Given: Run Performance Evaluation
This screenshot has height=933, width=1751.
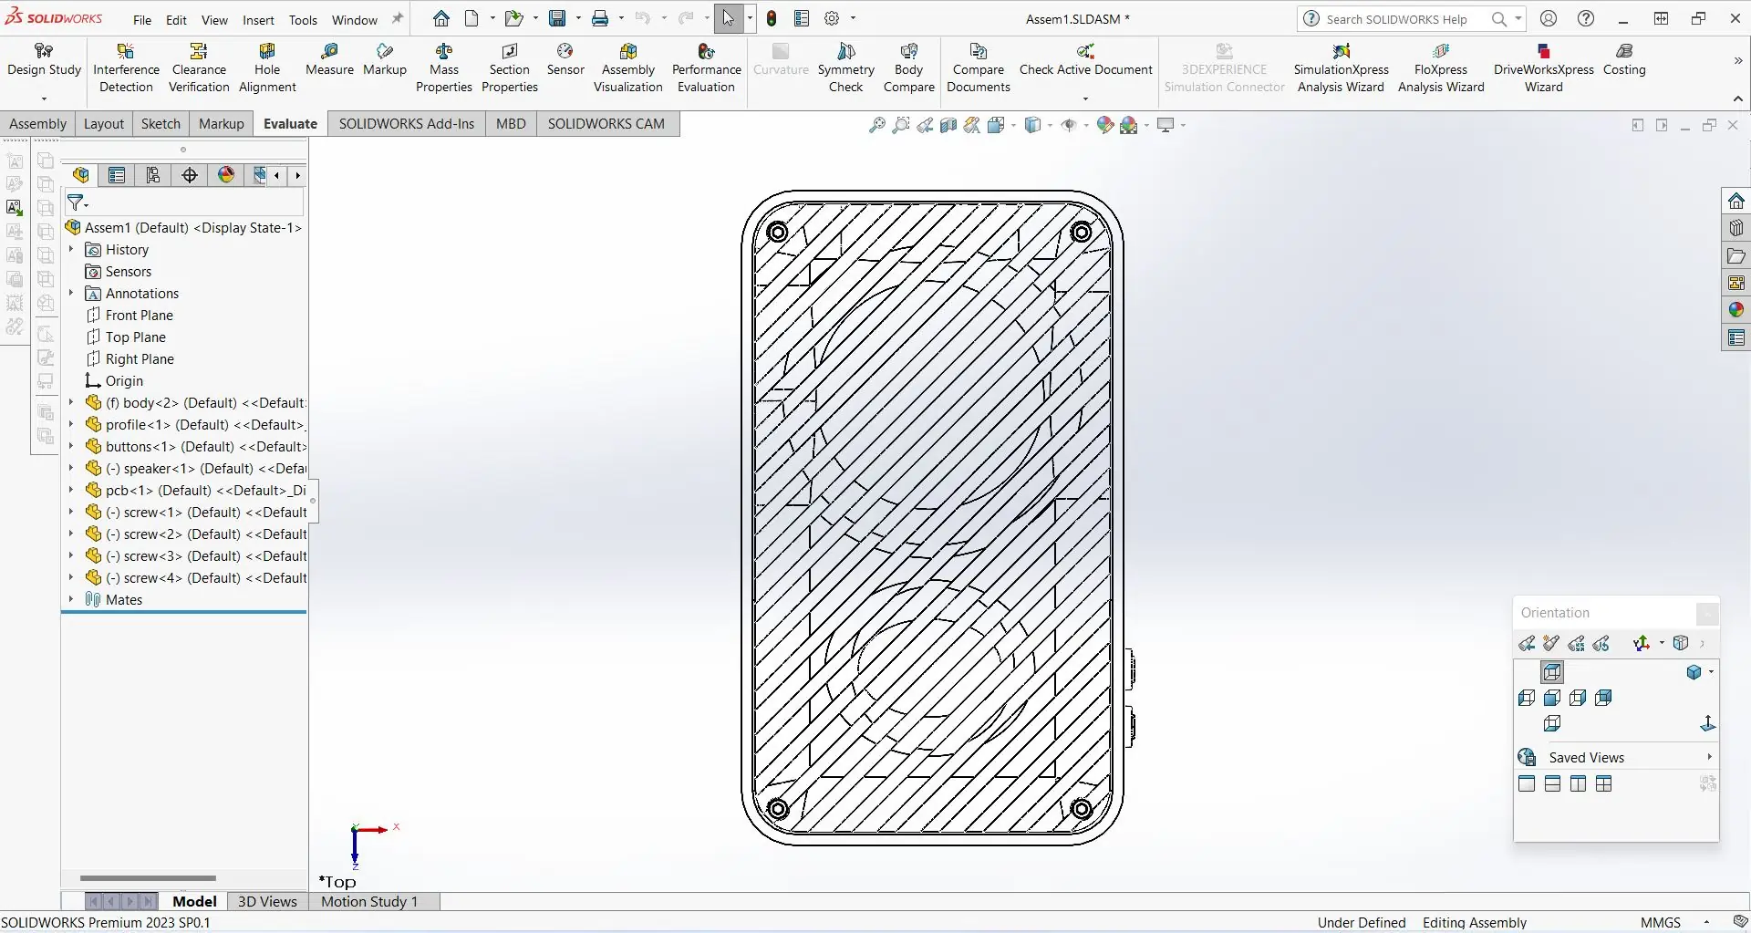Looking at the screenshot, I should coord(706,68).
